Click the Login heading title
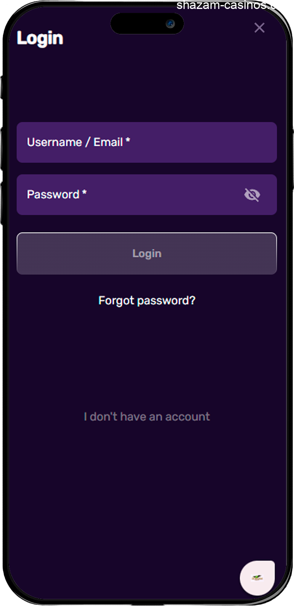 click(40, 38)
